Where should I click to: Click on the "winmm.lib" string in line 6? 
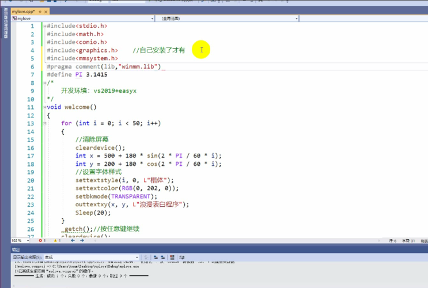138,67
